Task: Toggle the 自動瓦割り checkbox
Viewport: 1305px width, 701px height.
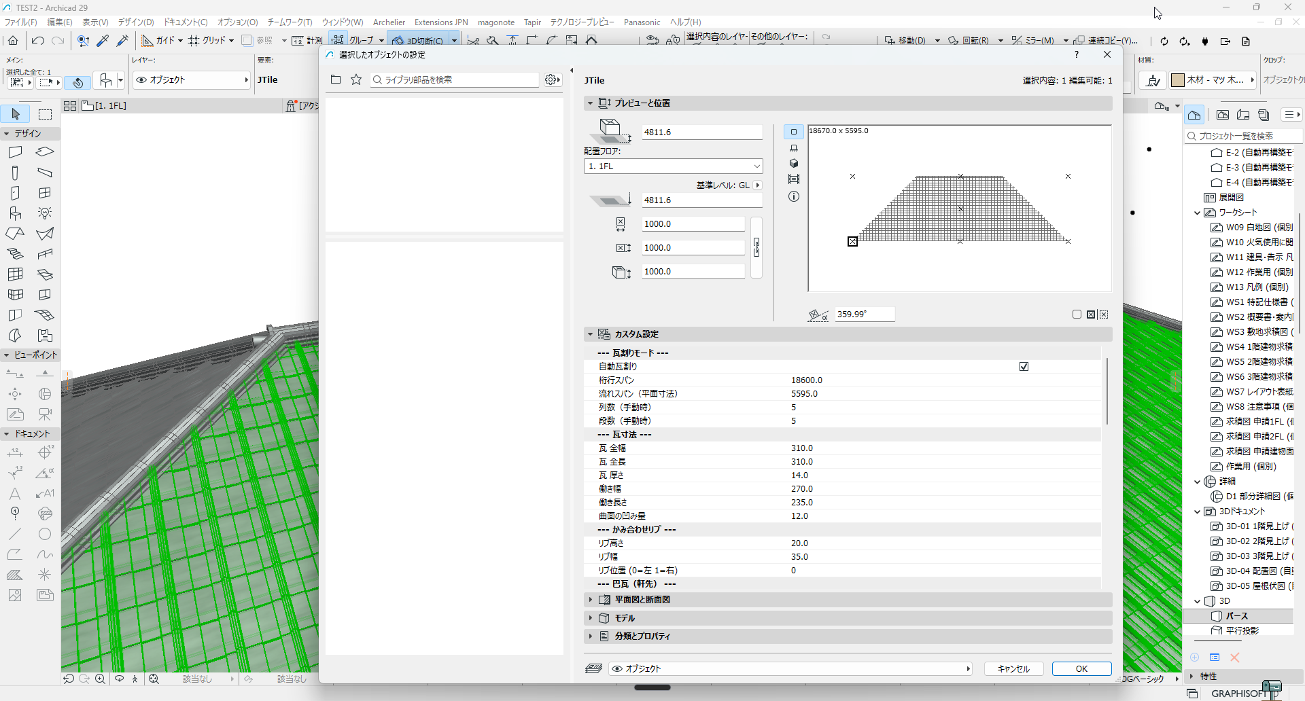Action: click(x=1024, y=367)
